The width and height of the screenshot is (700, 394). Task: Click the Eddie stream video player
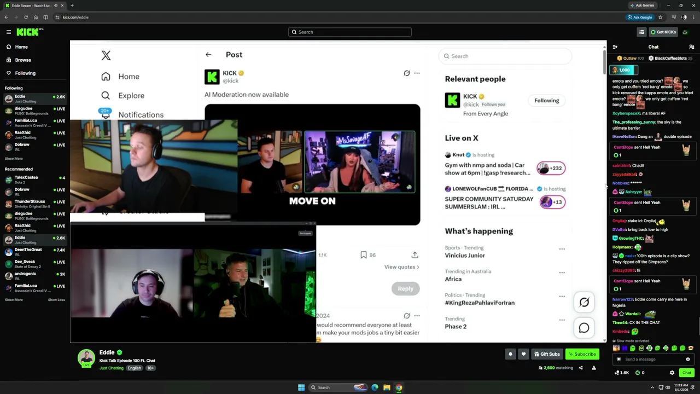[x=338, y=191]
